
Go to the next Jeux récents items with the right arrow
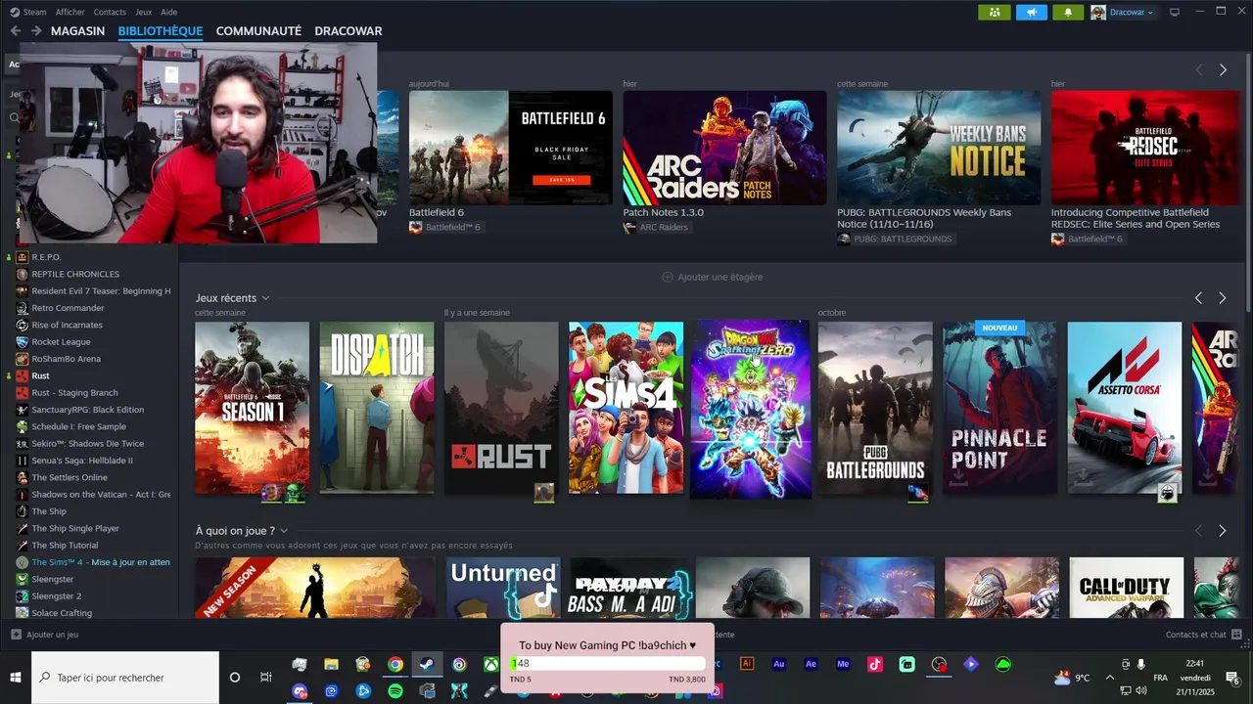[x=1223, y=298]
